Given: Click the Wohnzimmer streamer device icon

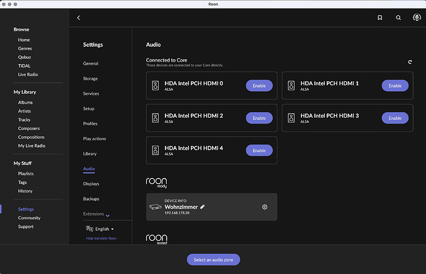Looking at the screenshot, I should point(156,207).
